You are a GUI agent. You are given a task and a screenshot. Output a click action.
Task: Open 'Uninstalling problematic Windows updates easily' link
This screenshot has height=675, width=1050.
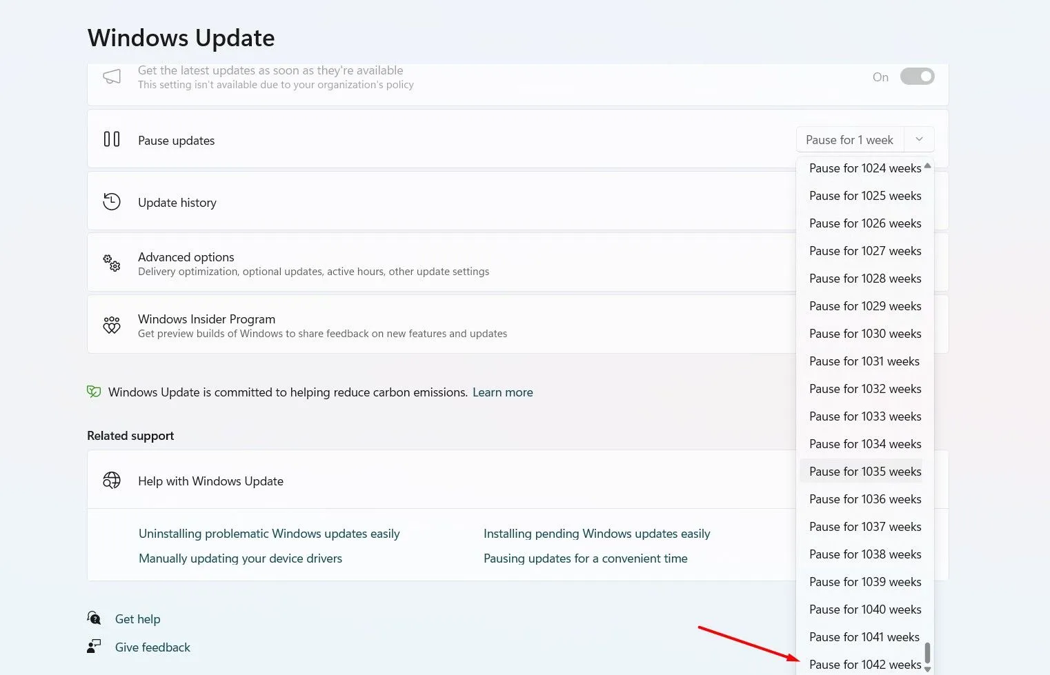[x=269, y=534]
